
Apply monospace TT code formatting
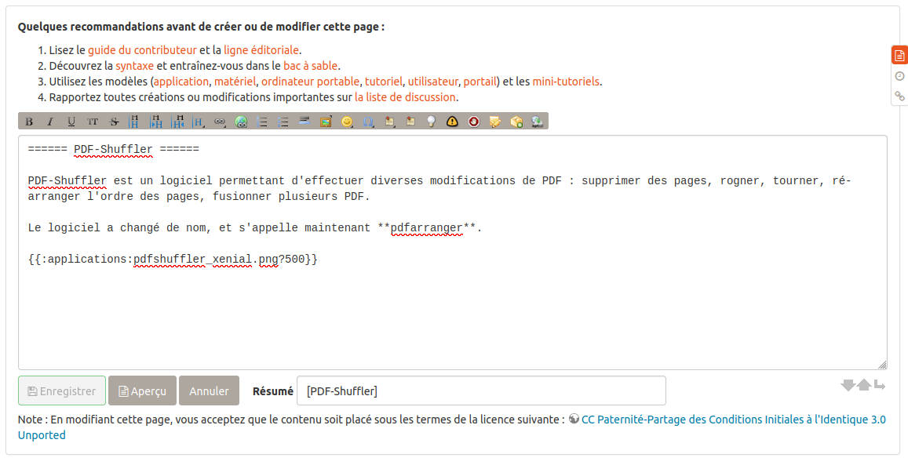point(93,122)
